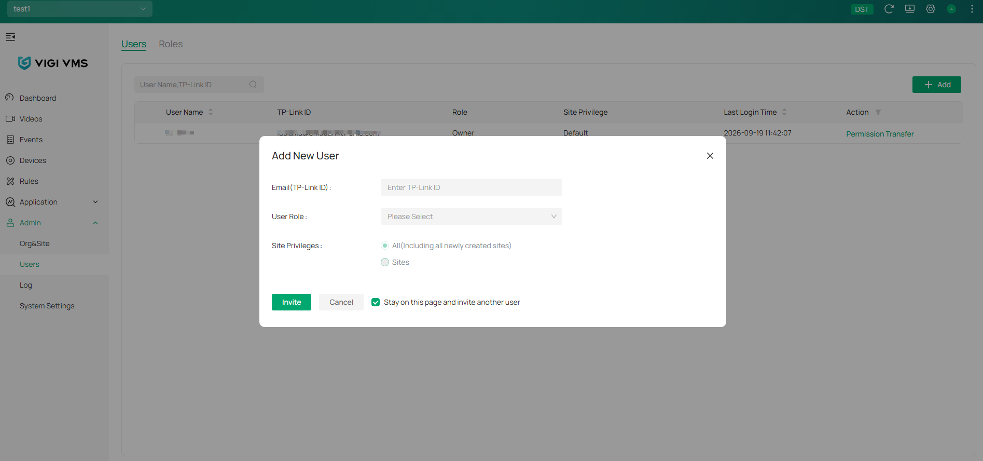Select the Sites radio option
This screenshot has width=983, height=461.
pos(385,262)
